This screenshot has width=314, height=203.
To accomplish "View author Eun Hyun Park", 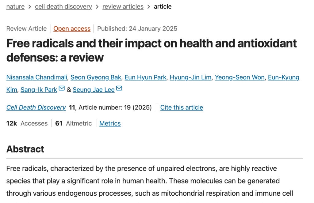I will coord(145,77).
